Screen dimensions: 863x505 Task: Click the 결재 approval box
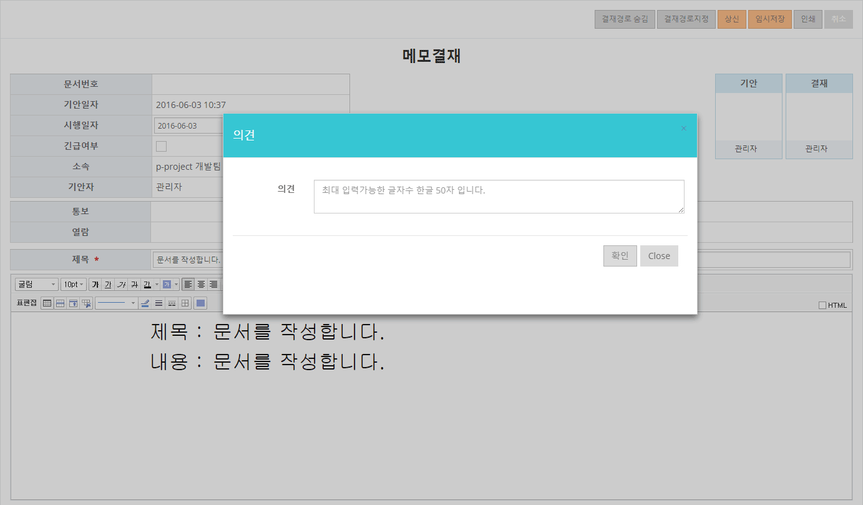tap(819, 116)
